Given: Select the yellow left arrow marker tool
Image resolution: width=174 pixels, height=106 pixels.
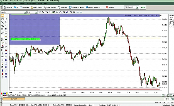Looking at the screenshot, I should (6, 36).
